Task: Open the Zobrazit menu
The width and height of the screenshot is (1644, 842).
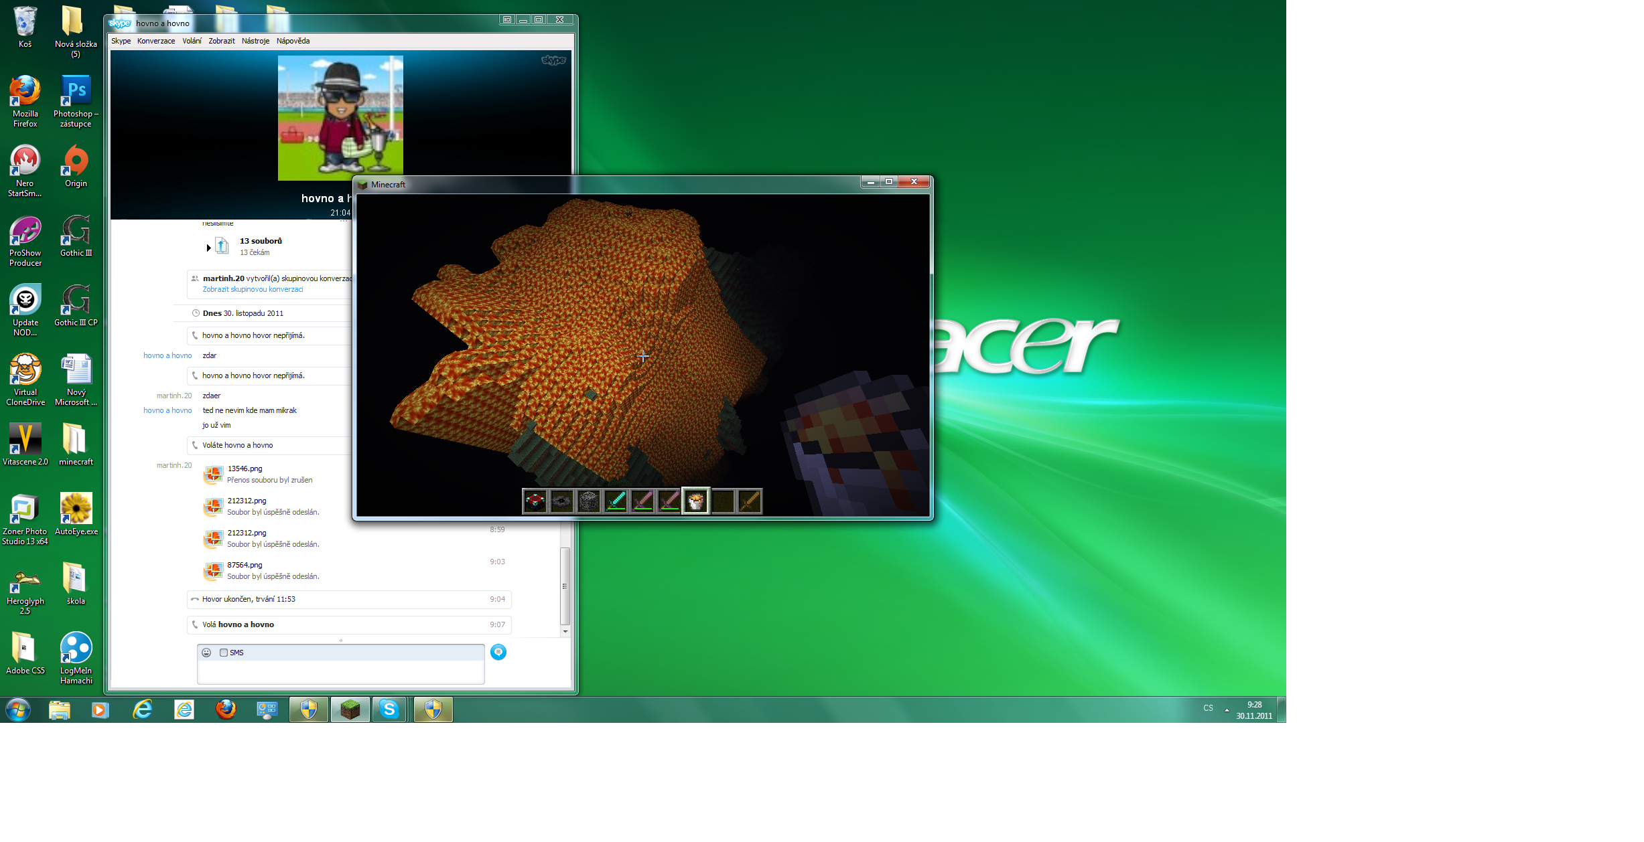Action: (x=221, y=41)
